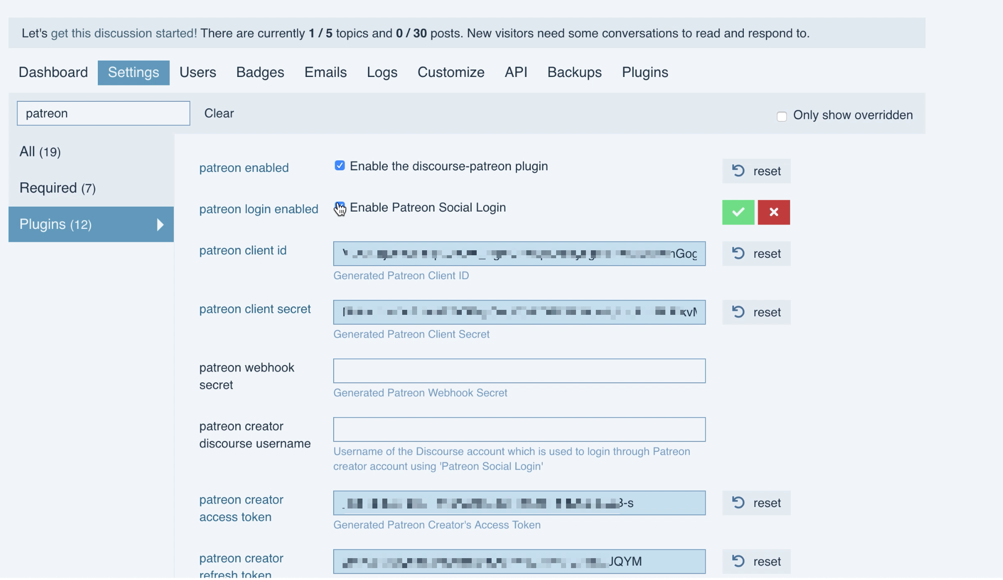This screenshot has width=1003, height=580.
Task: Open the Backups tab
Action: point(574,72)
